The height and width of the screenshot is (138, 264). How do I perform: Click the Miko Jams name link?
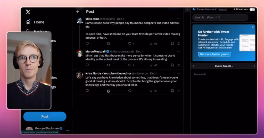pyautogui.click(x=92, y=19)
